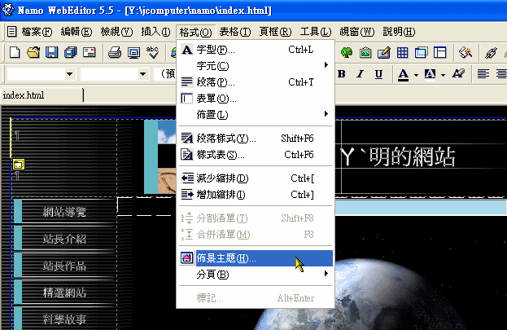Click the wizard sparkle icon

click(465, 52)
